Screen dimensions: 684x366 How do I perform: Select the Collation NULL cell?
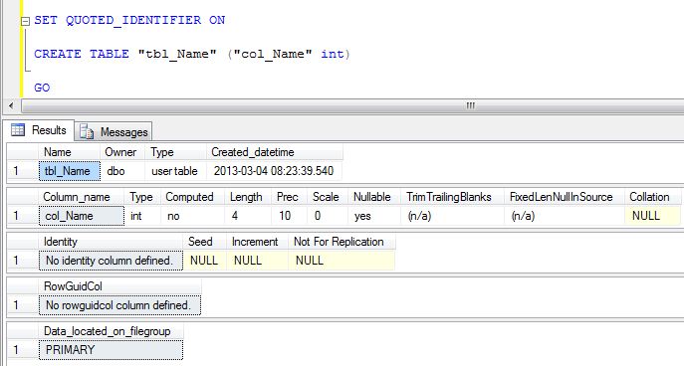tap(652, 216)
